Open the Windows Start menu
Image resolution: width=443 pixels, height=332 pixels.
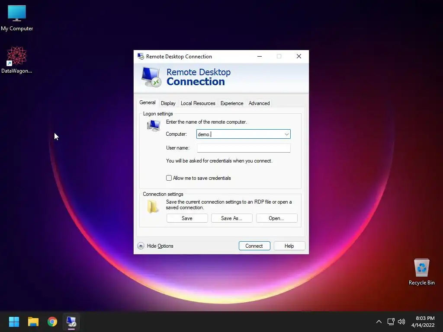(14, 322)
